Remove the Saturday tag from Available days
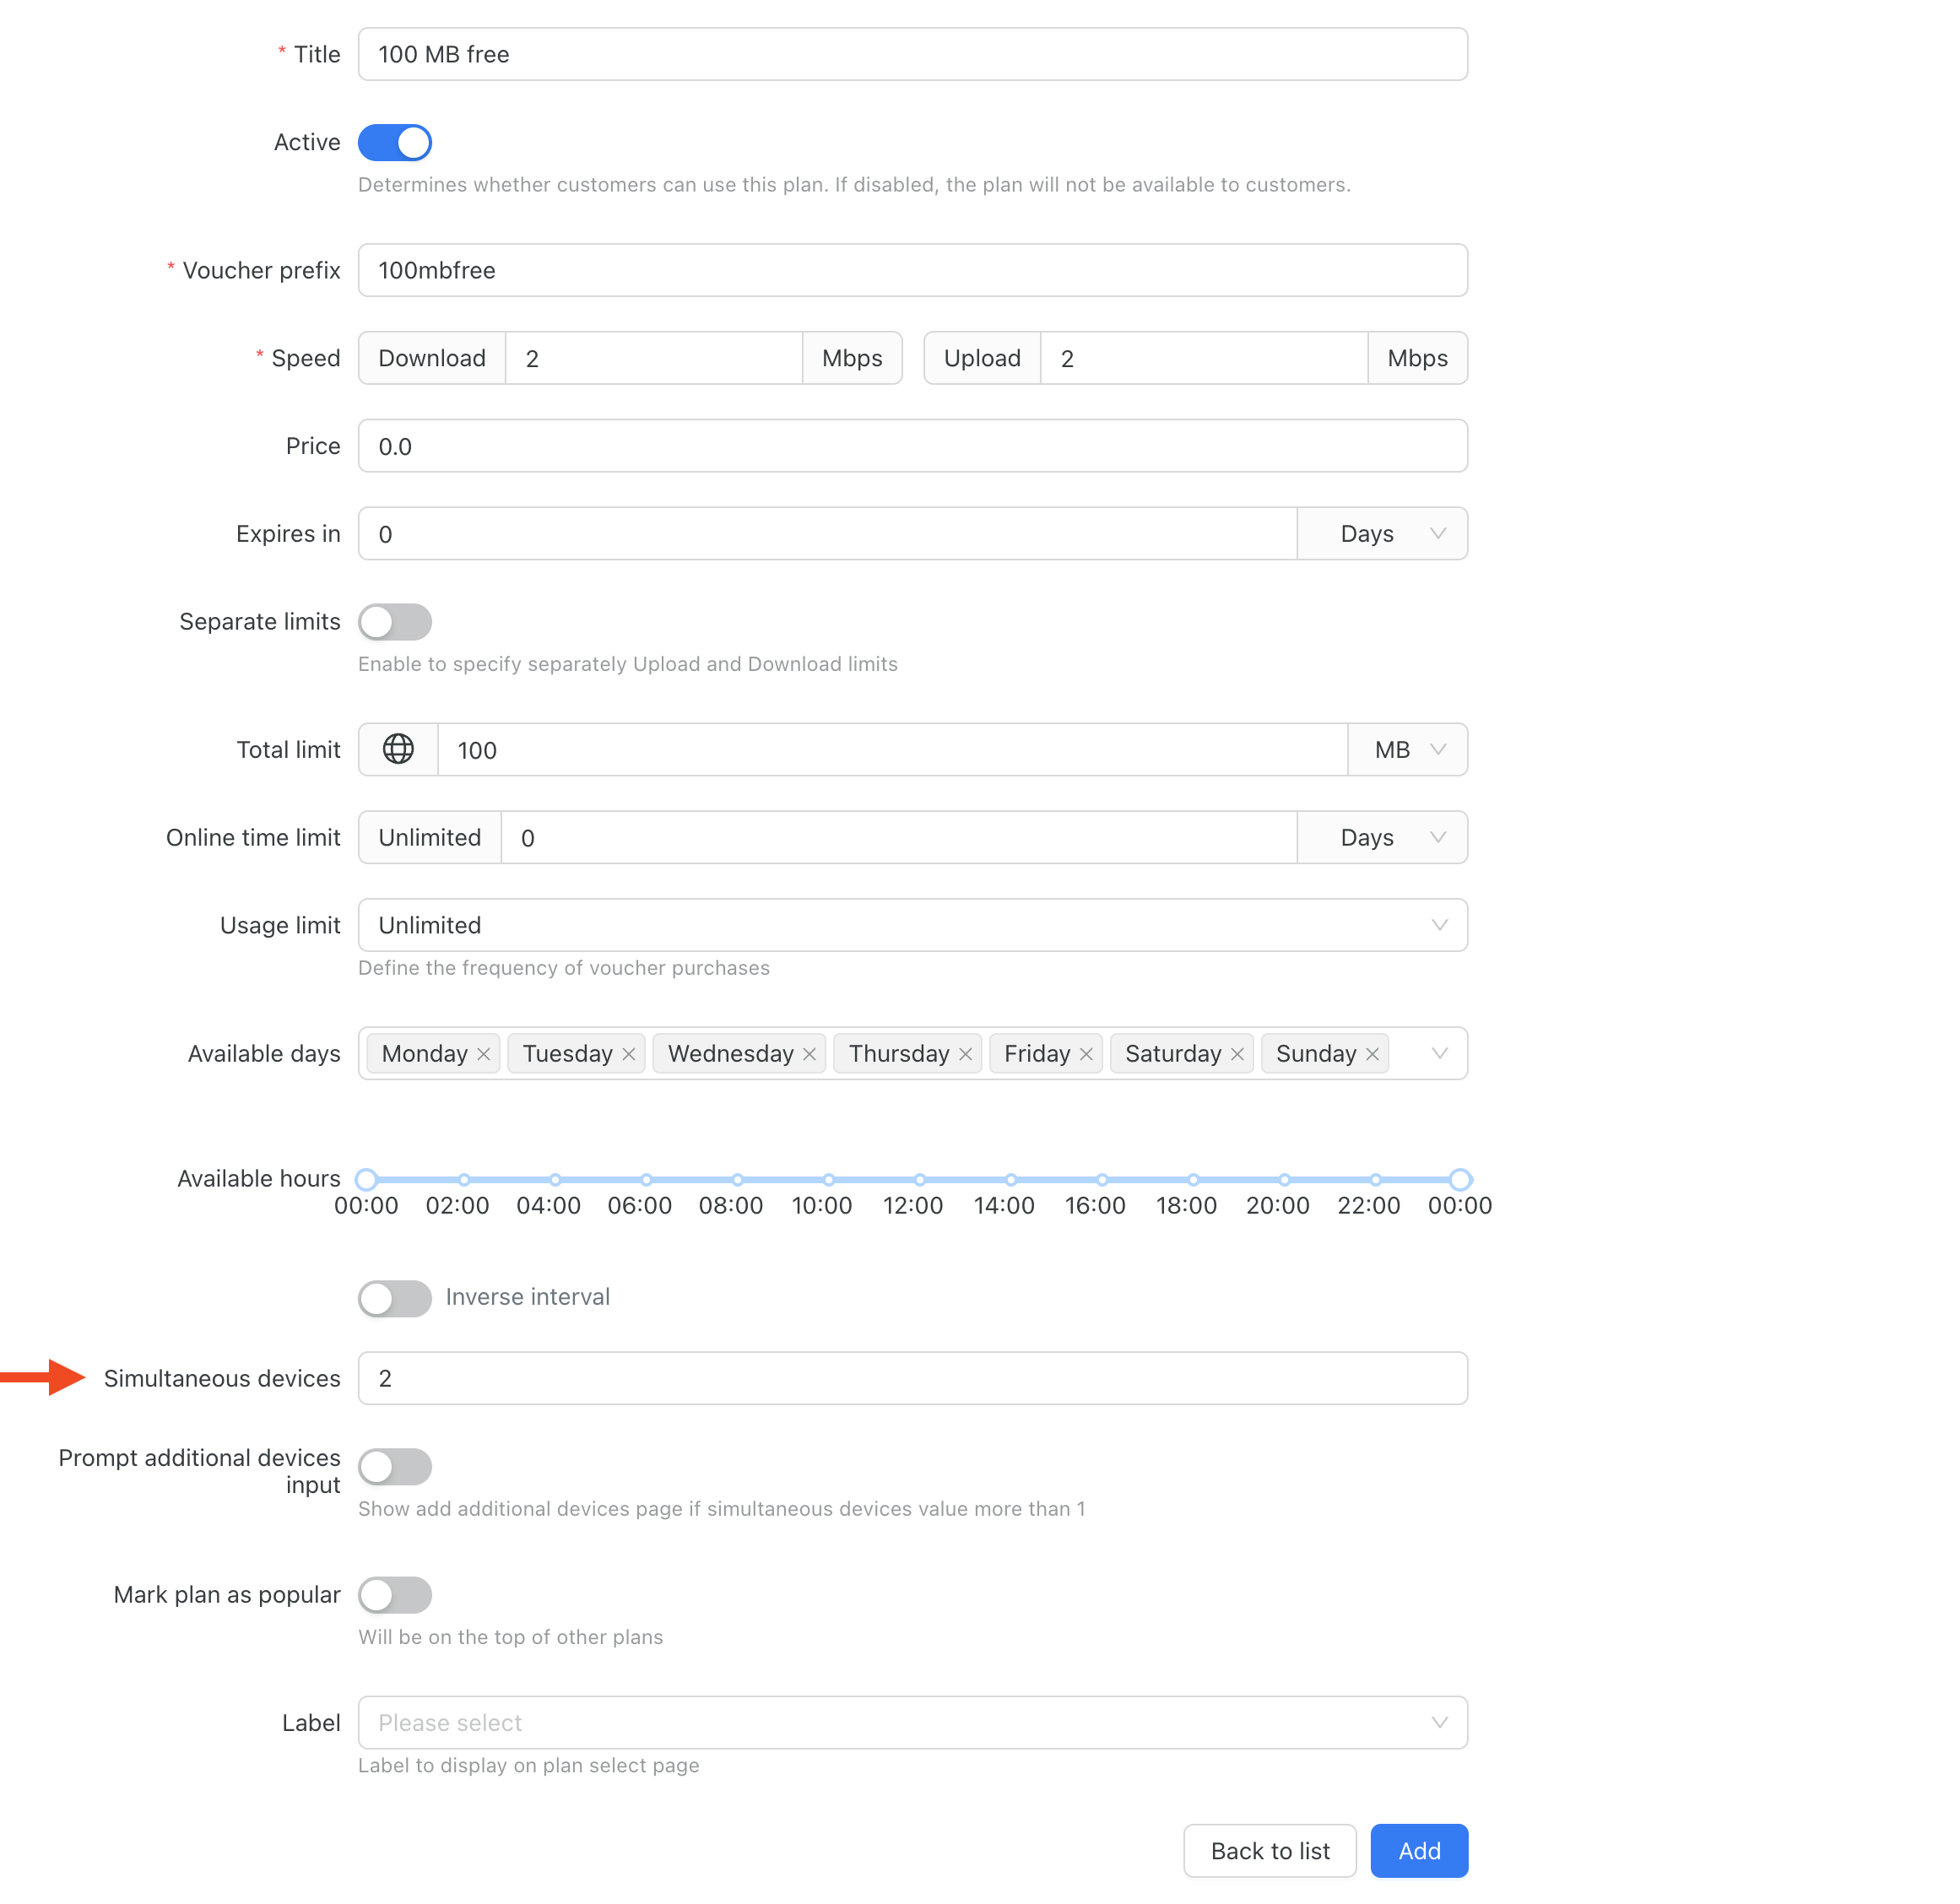Image resolution: width=1960 pixels, height=1904 pixels. (1237, 1054)
